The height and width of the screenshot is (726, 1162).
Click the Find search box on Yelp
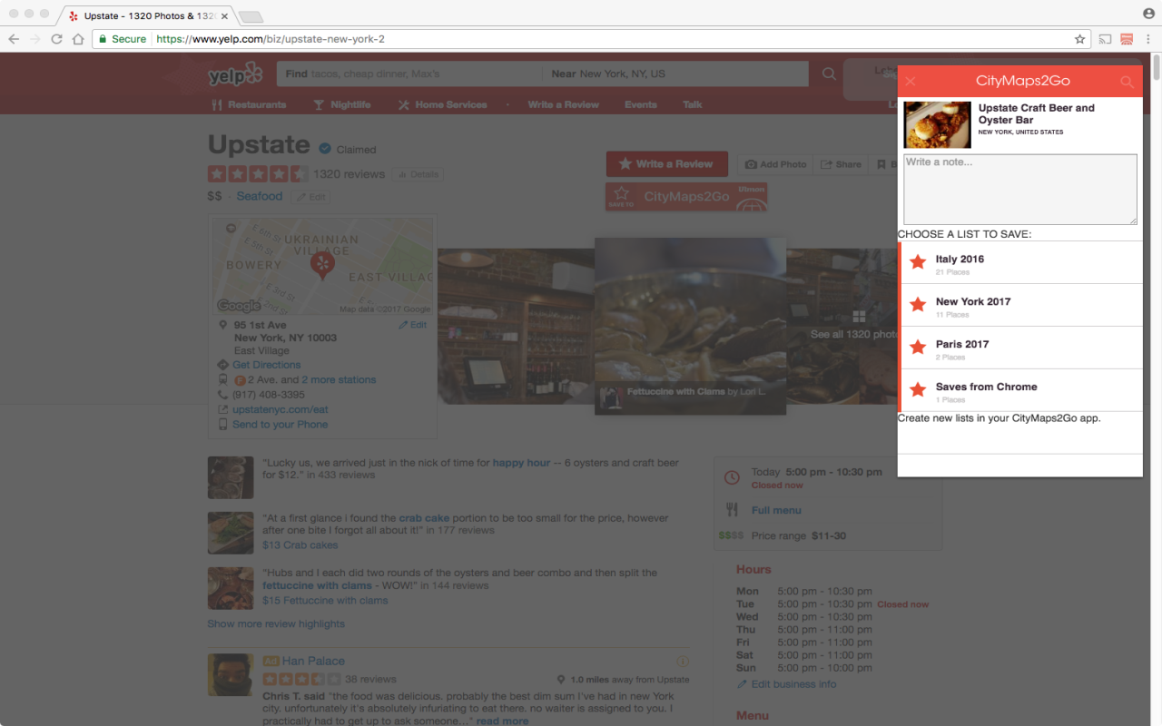point(409,74)
